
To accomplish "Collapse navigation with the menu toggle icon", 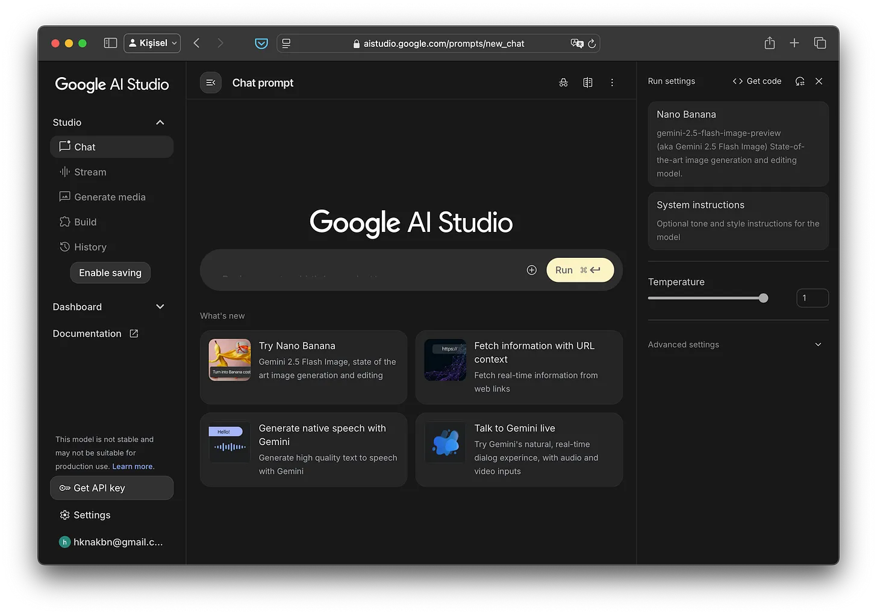I will pos(211,83).
